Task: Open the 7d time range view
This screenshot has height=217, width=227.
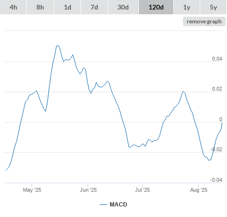Action: [94, 7]
